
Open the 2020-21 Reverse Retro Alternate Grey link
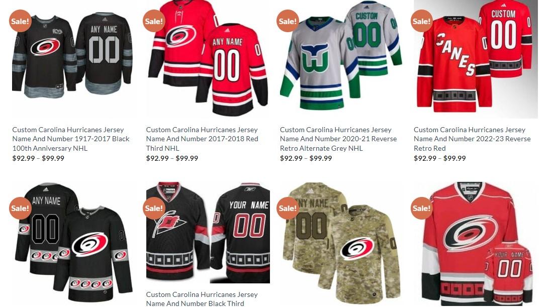pyautogui.click(x=338, y=139)
